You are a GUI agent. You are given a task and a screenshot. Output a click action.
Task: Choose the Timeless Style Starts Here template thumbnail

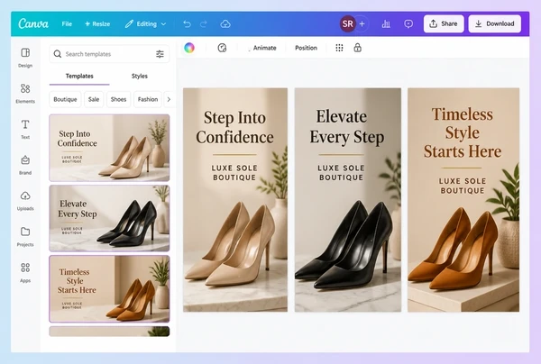point(109,289)
